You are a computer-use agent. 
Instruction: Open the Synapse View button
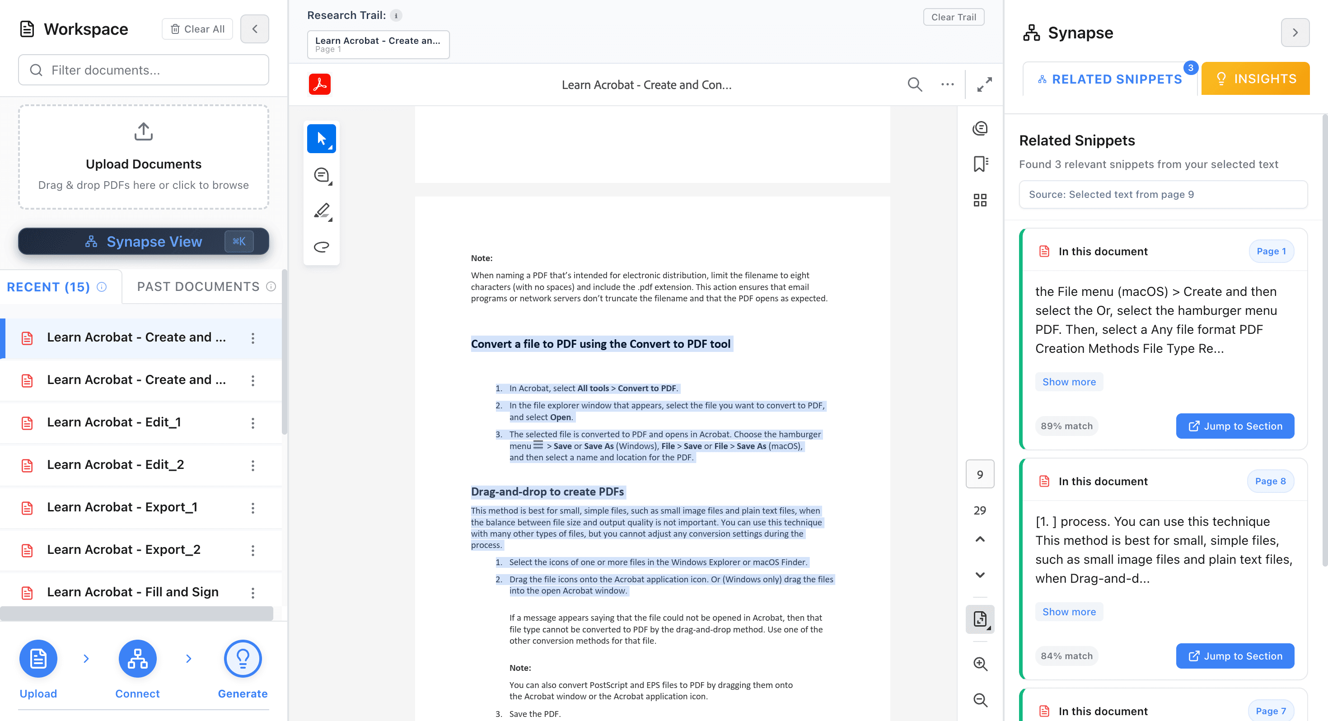(x=143, y=241)
